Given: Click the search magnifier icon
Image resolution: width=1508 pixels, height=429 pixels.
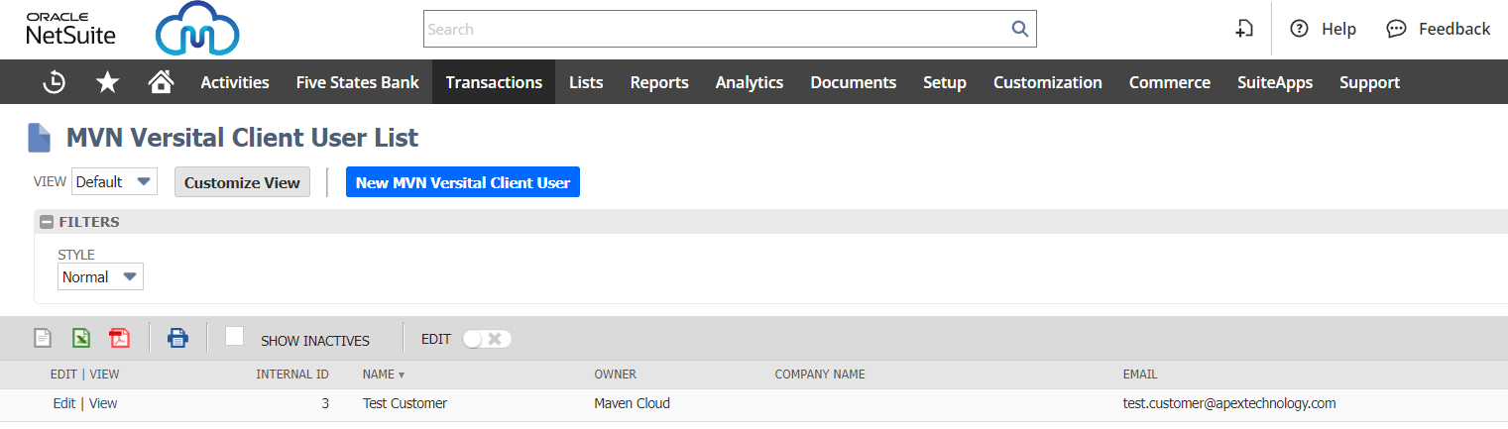Looking at the screenshot, I should 1019,30.
